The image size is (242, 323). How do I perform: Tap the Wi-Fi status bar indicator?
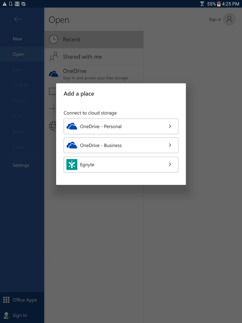tap(202, 4)
